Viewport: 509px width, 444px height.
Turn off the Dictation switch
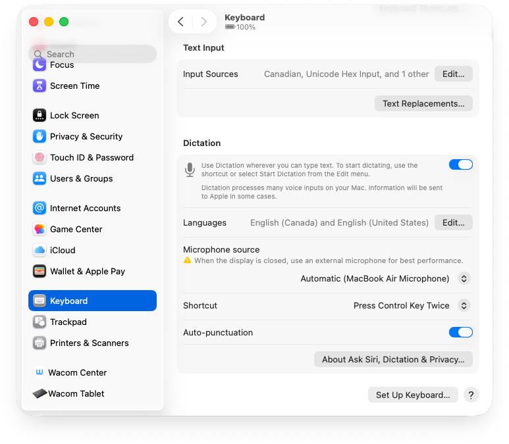[461, 164]
